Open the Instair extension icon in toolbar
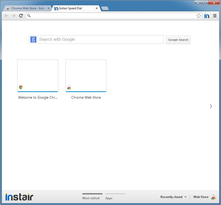This screenshot has height=205, width=221. click(x=206, y=16)
